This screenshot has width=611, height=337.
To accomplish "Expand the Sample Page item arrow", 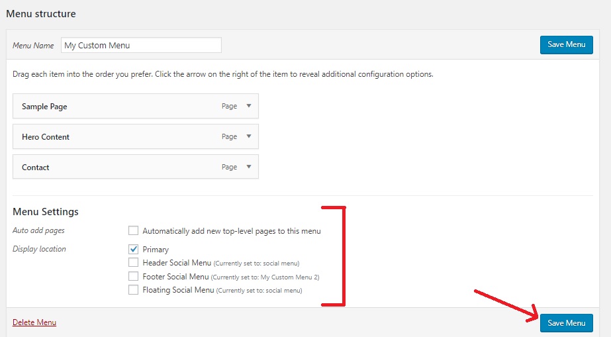I will coord(249,105).
